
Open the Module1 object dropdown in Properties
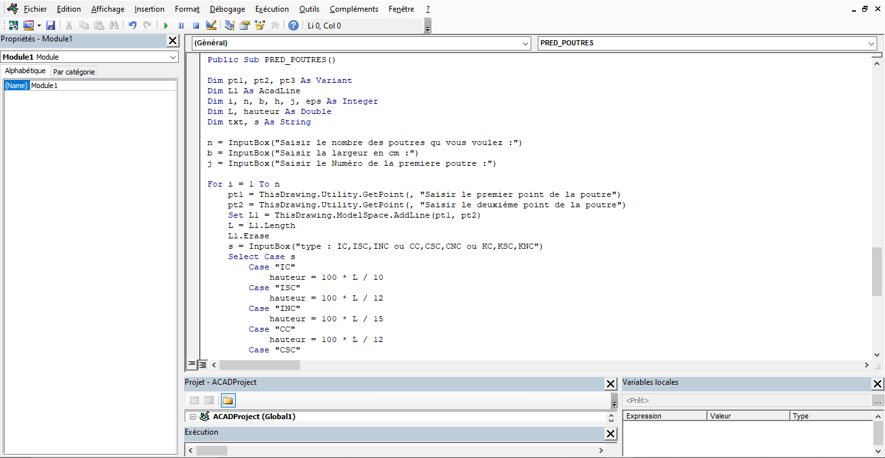point(173,57)
